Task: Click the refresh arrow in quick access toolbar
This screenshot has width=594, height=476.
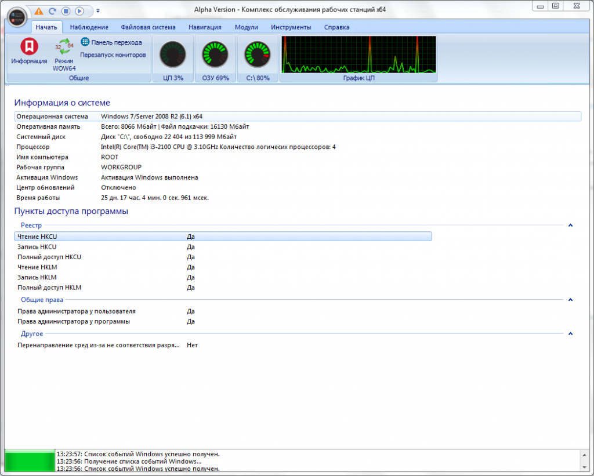Action: (x=52, y=11)
